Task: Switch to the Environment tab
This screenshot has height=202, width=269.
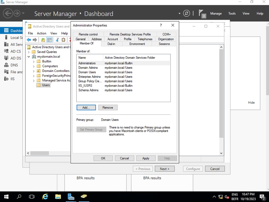Action: [137, 44]
